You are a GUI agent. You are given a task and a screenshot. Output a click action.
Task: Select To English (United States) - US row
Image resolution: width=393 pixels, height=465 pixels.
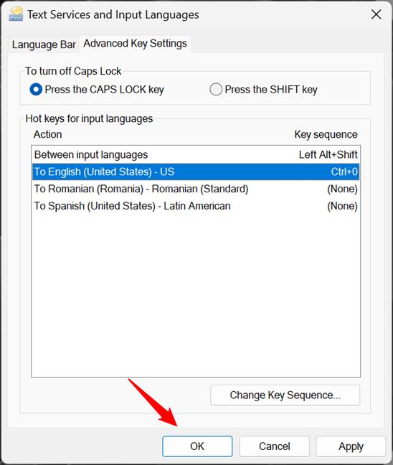coord(196,172)
